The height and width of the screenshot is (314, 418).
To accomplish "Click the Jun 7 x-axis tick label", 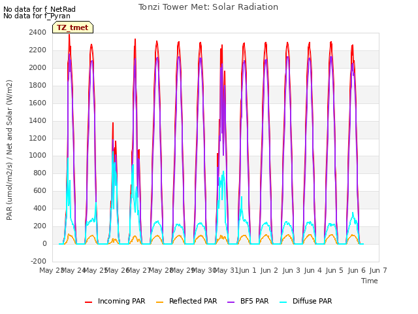I will pos(378,270).
